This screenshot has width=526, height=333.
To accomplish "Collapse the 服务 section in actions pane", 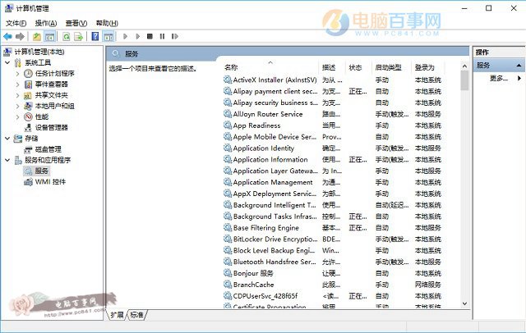I will pos(519,66).
